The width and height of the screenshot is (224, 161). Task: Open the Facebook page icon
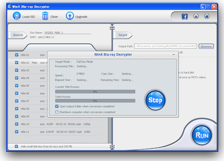click(185, 16)
